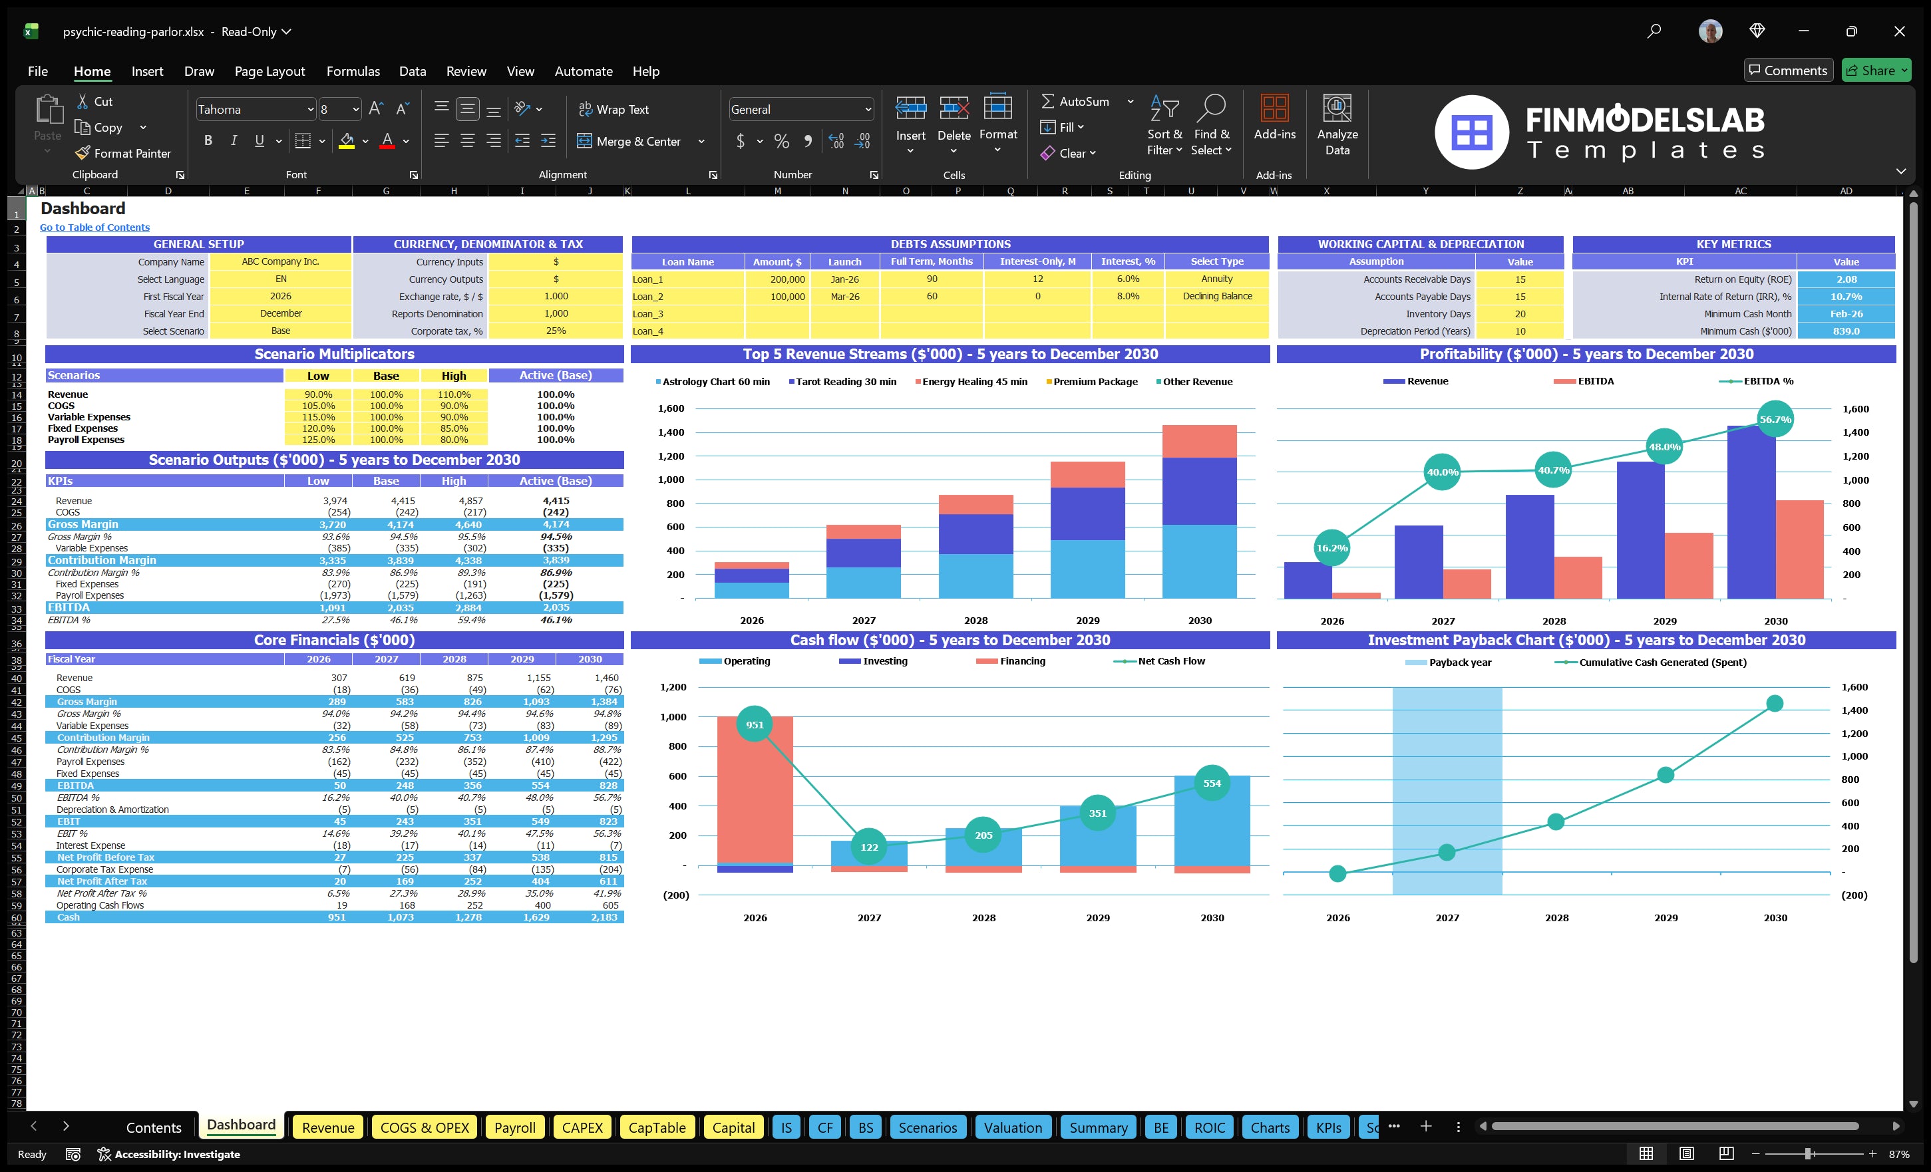This screenshot has height=1172, width=1931.
Task: Toggle bold formatting
Action: click(208, 140)
